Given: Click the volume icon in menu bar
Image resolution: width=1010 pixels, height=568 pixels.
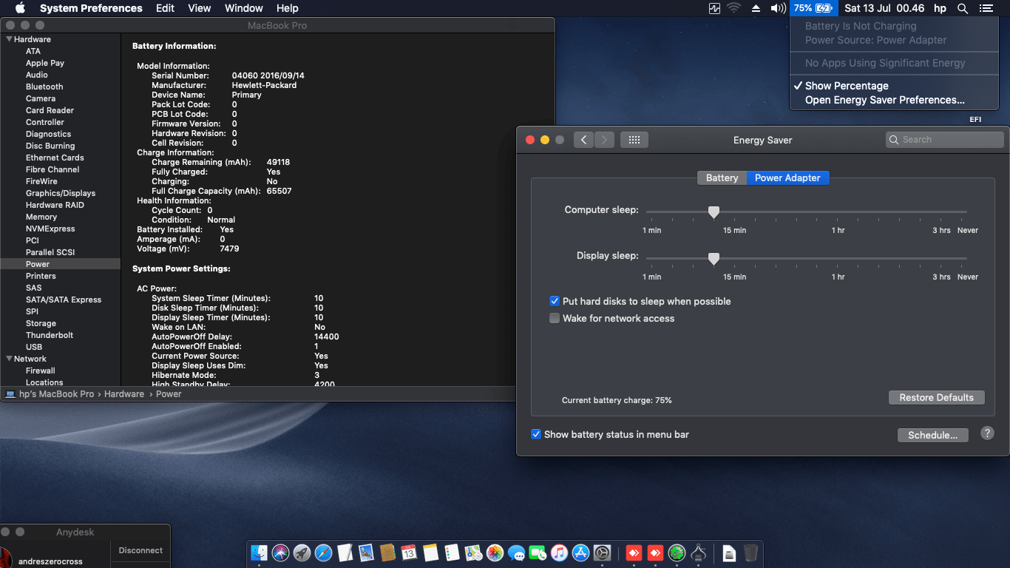Looking at the screenshot, I should click(778, 8).
